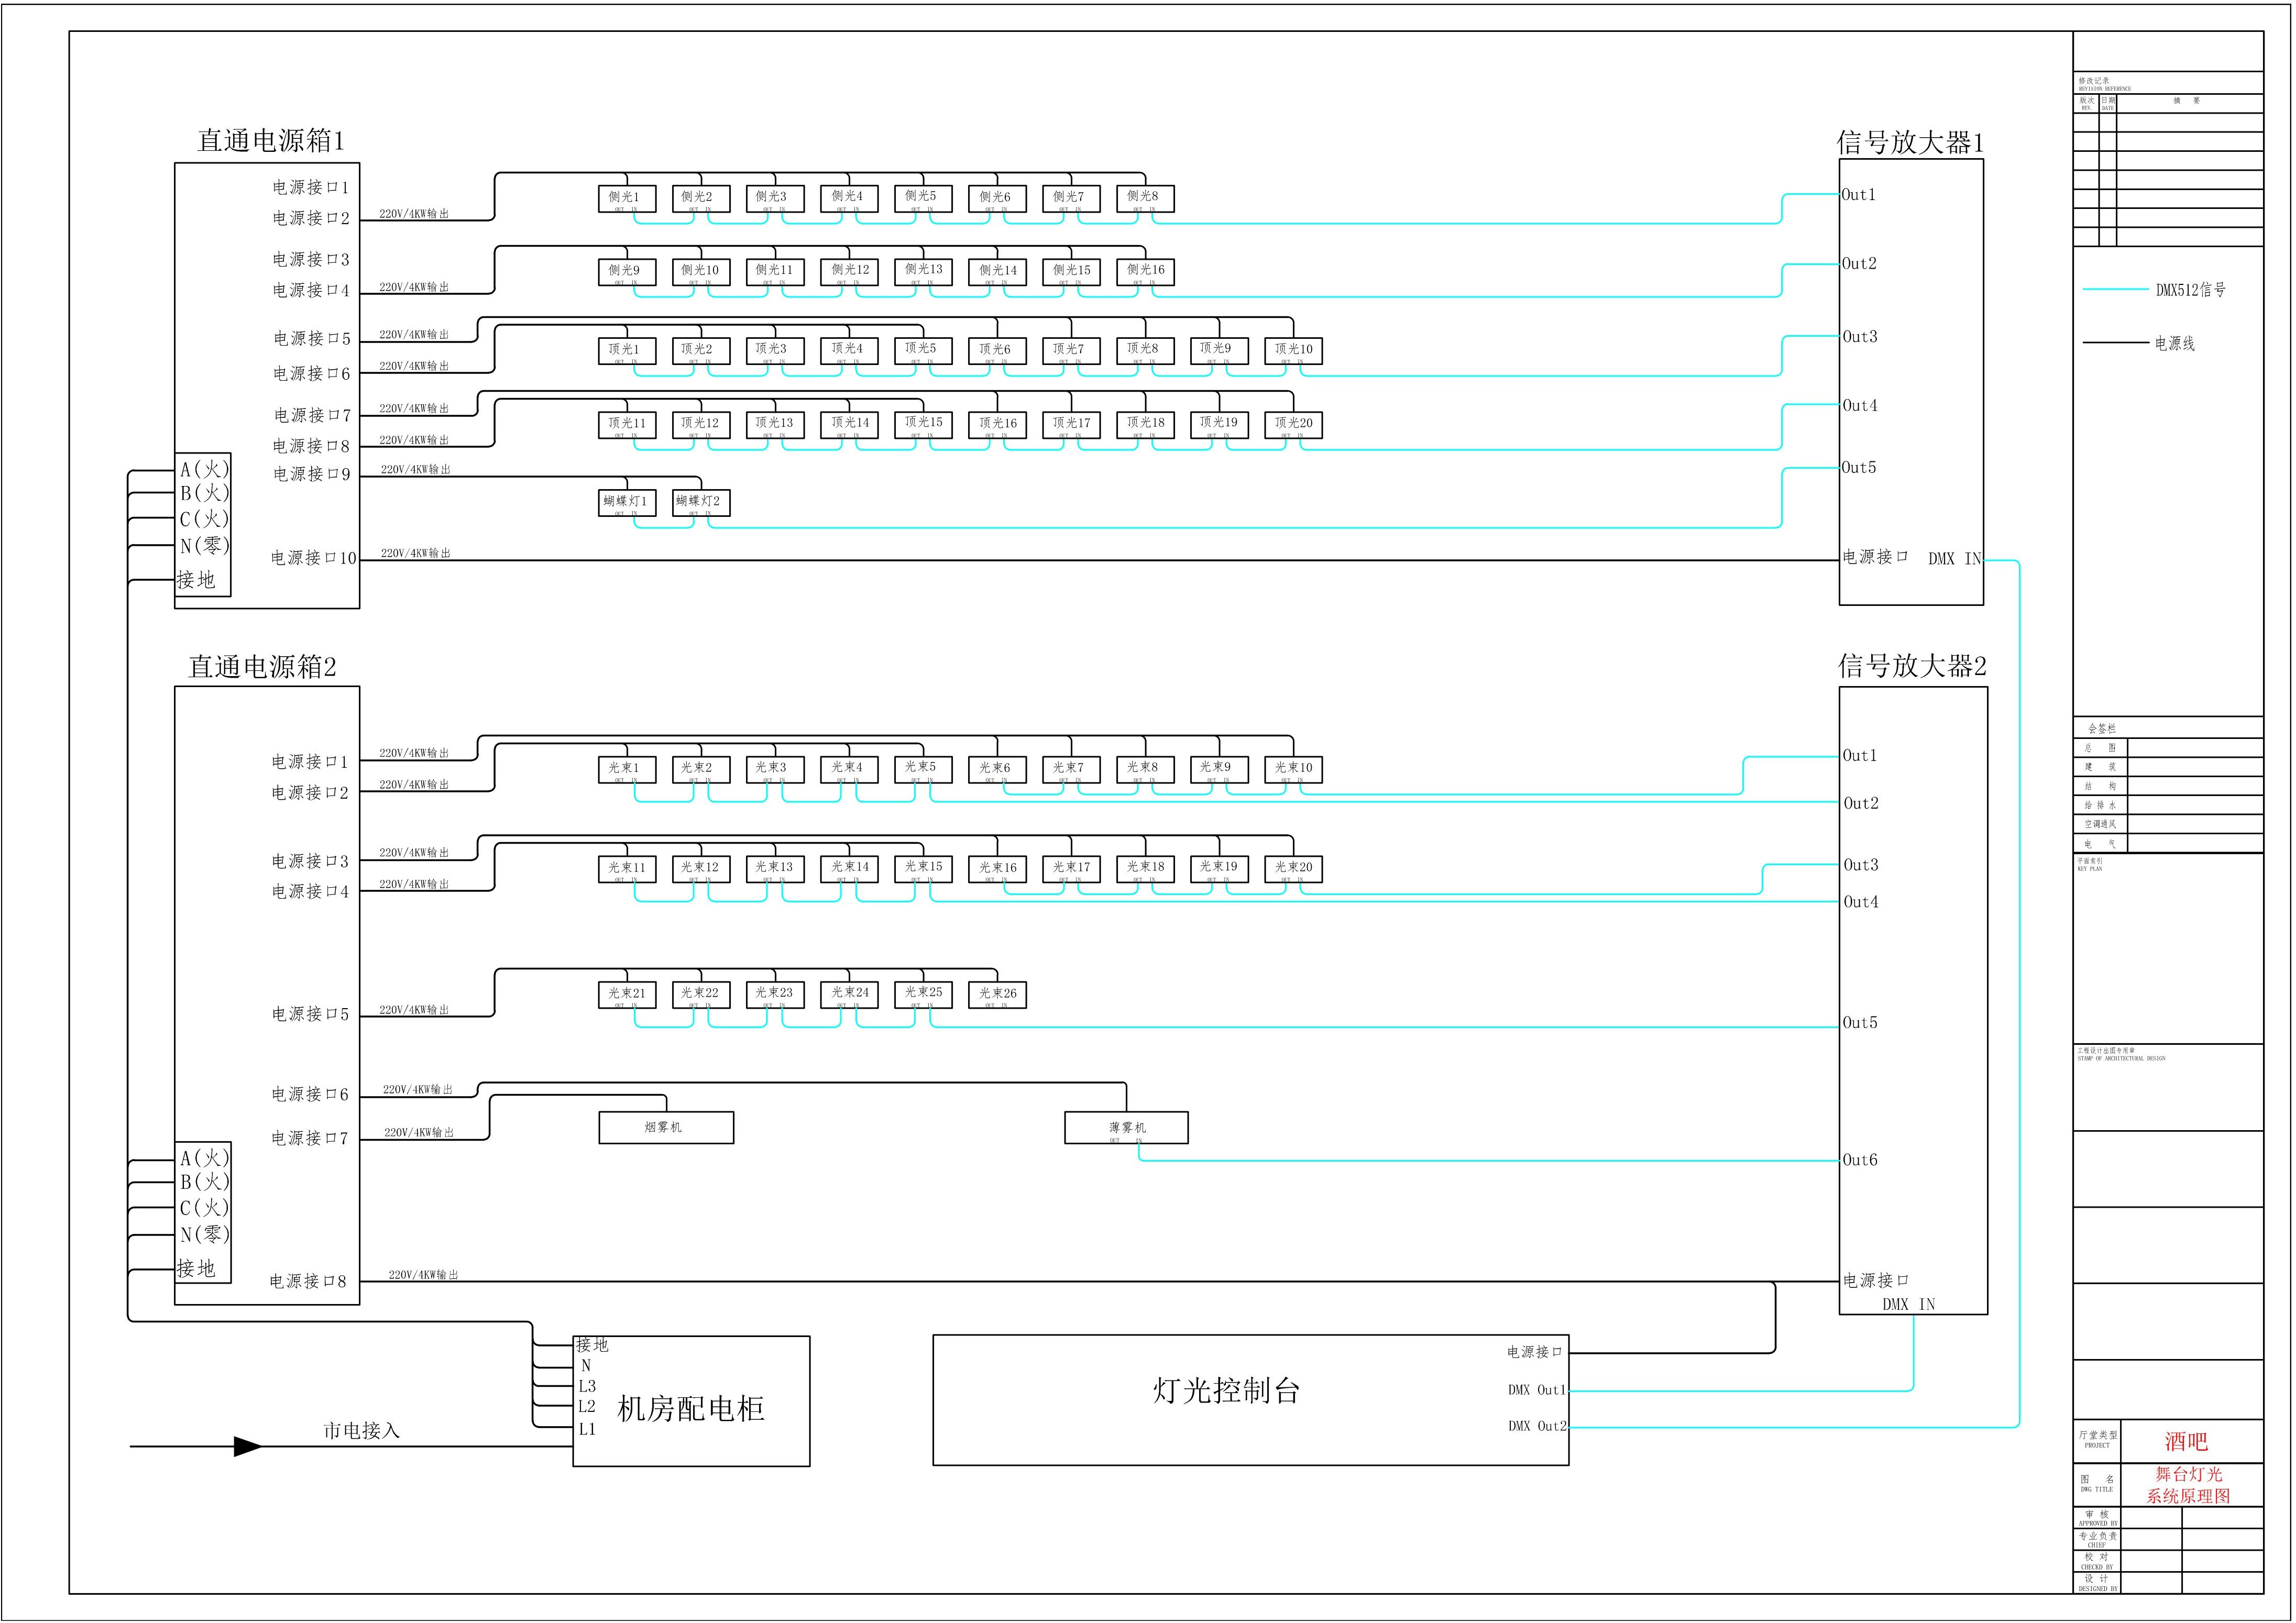Image resolution: width=2296 pixels, height=1623 pixels.
Task: Select the 光束10 fixture box
Action: point(1293,769)
